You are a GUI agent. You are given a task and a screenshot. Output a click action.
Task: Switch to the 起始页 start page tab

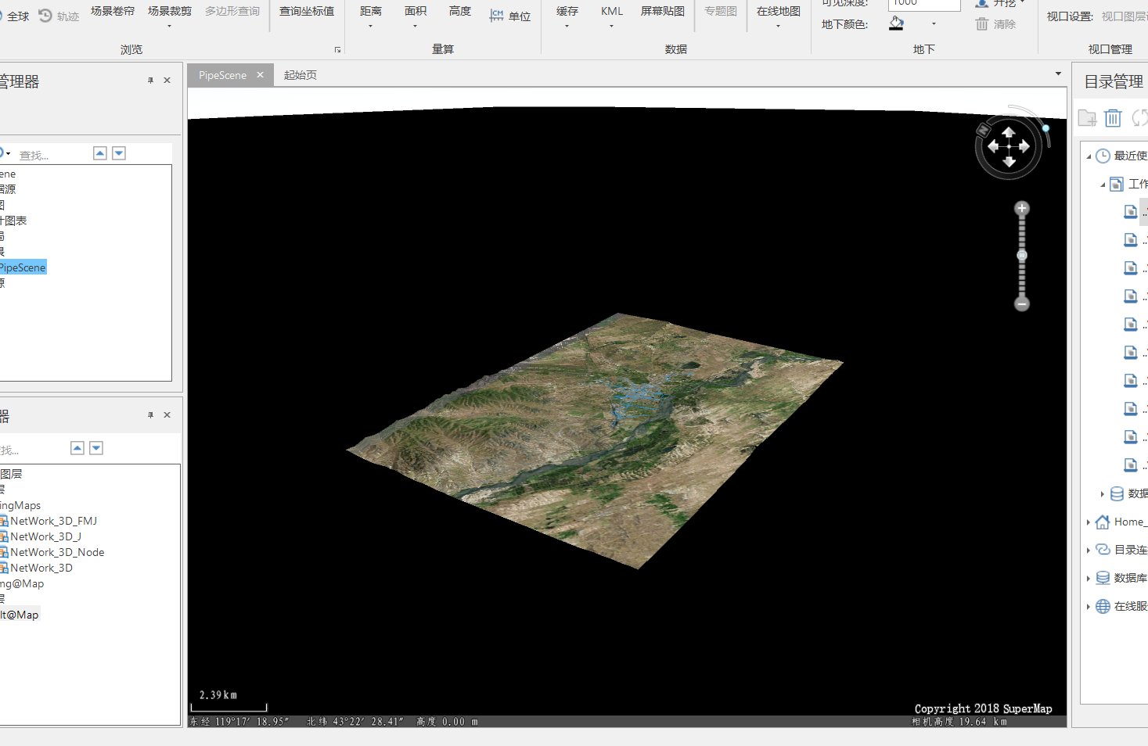[300, 75]
